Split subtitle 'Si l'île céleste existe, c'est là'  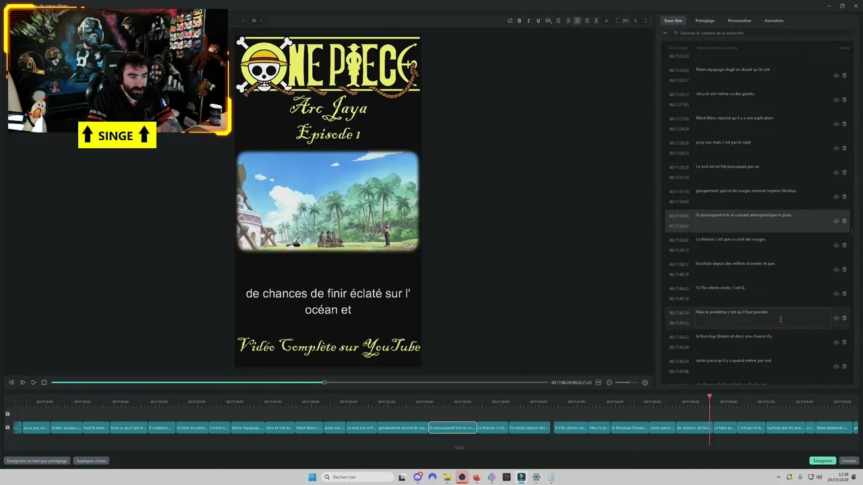pyautogui.click(x=836, y=294)
